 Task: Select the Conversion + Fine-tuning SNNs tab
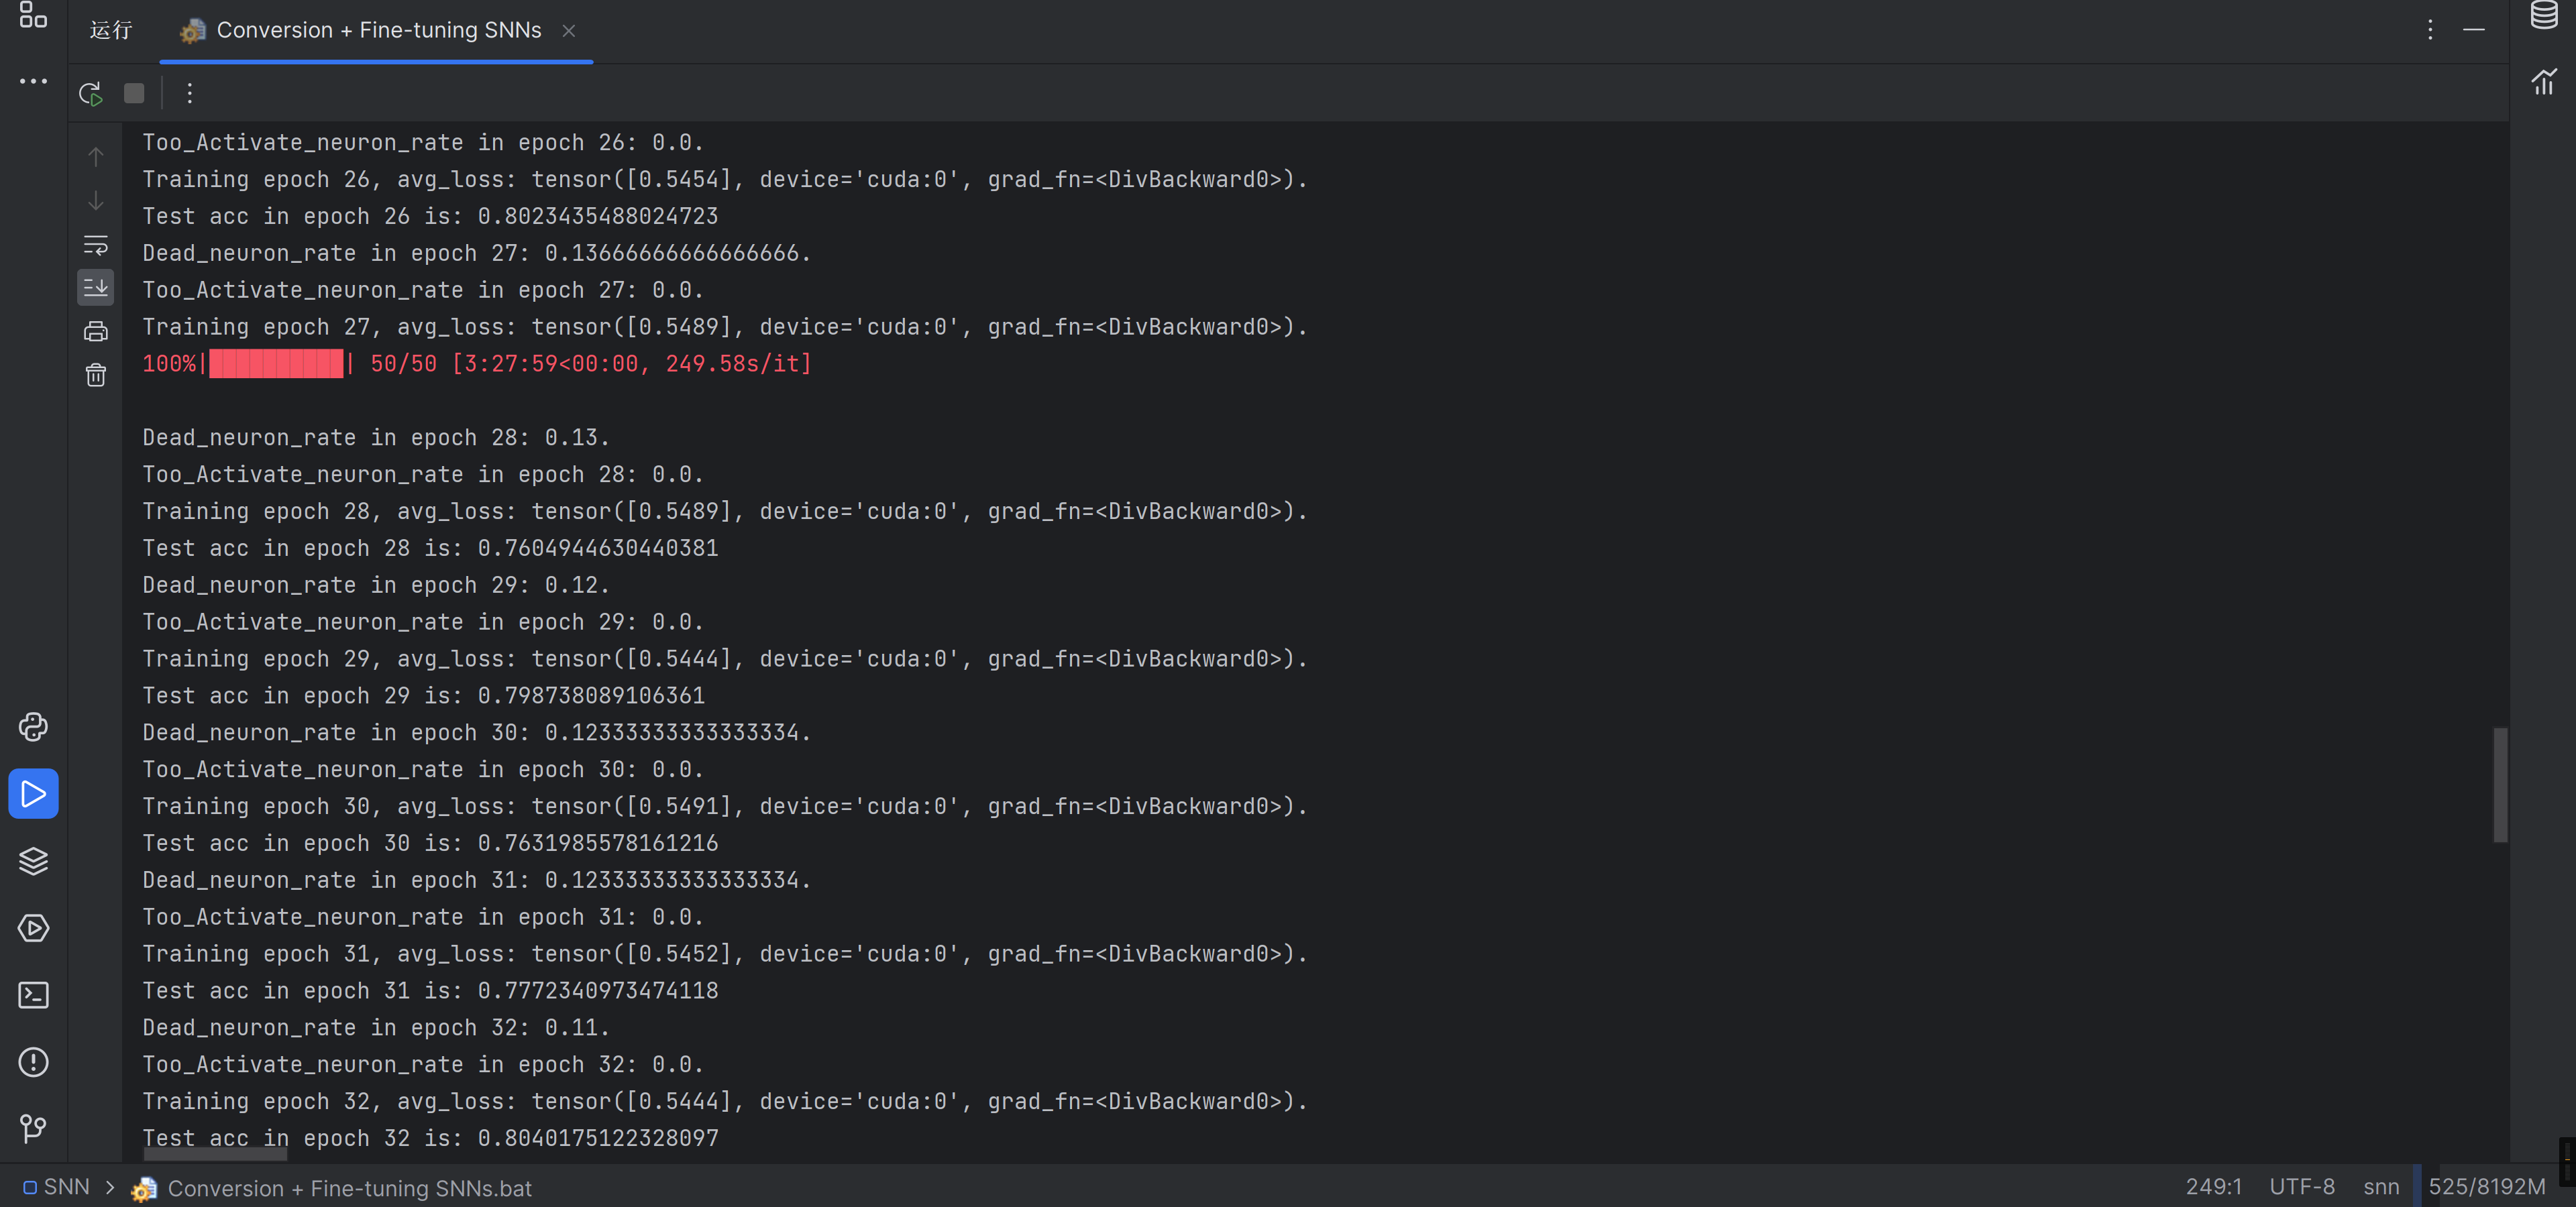pyautogui.click(x=378, y=30)
